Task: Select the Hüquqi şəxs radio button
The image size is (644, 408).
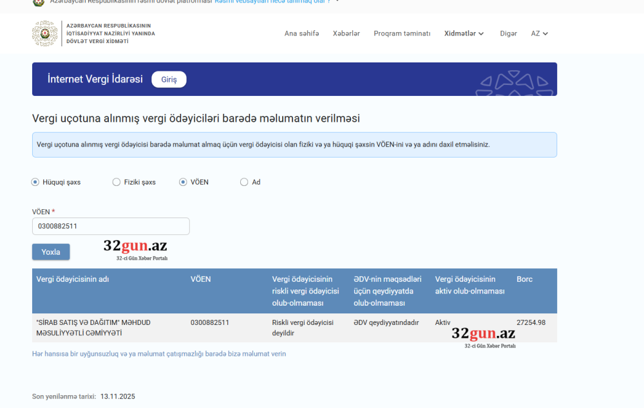Action: tap(35, 182)
